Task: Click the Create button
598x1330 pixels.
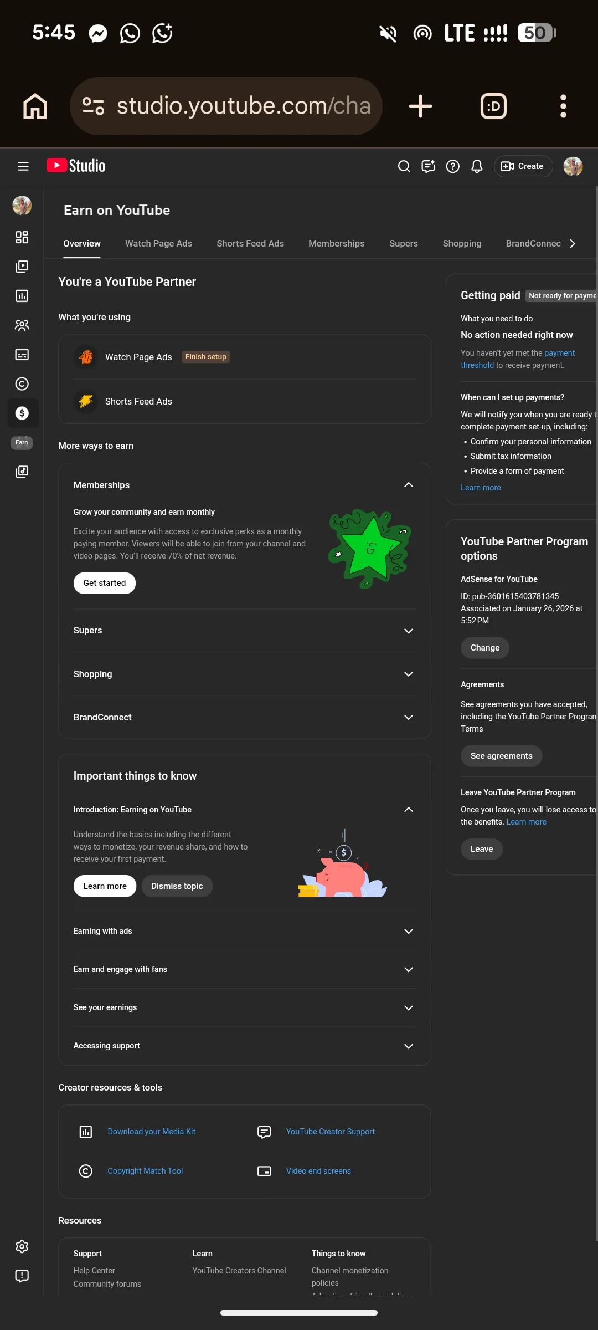Action: 523,166
